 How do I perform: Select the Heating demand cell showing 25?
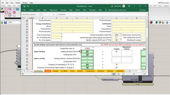point(87,52)
